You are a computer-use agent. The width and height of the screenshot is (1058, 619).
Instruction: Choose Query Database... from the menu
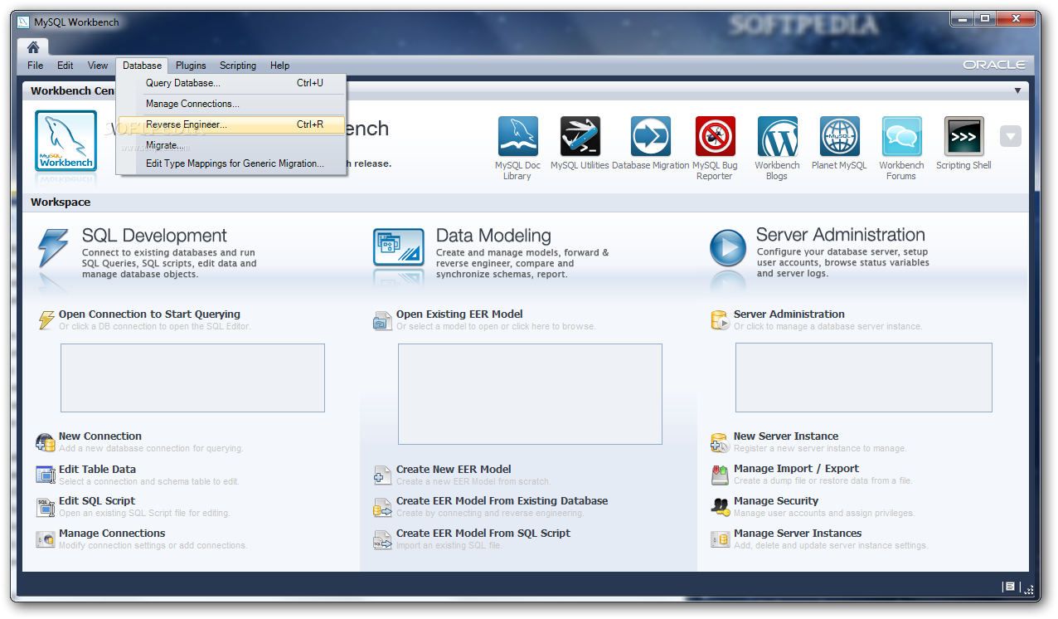[x=231, y=83]
